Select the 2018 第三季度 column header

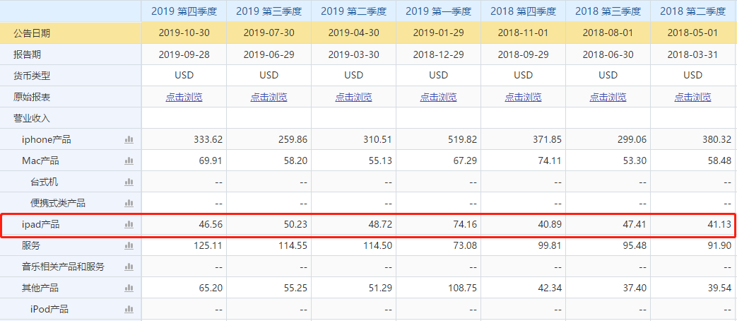click(608, 11)
